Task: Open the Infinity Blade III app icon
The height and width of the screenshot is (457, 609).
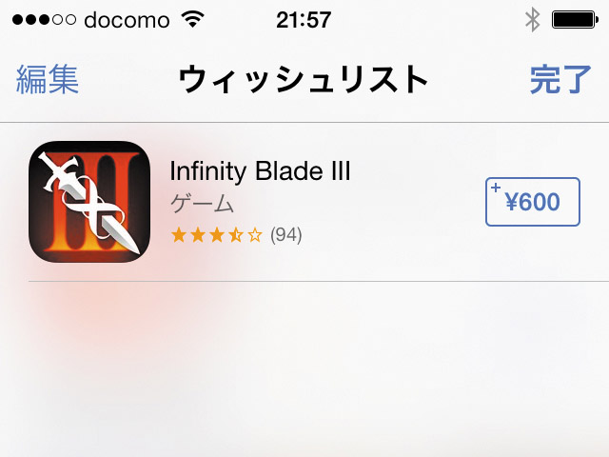Action: pos(89,201)
